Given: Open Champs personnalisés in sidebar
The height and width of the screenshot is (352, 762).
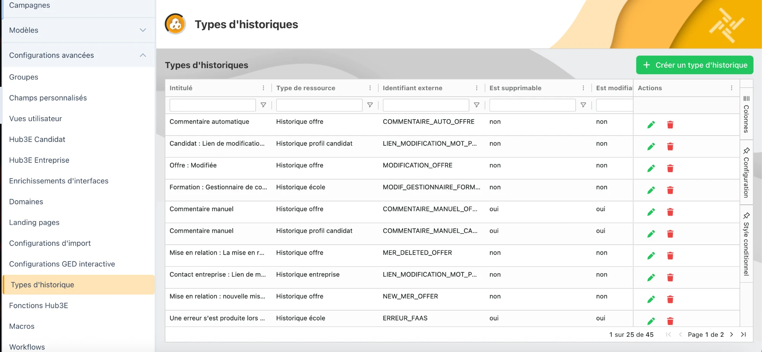Looking at the screenshot, I should [x=48, y=98].
